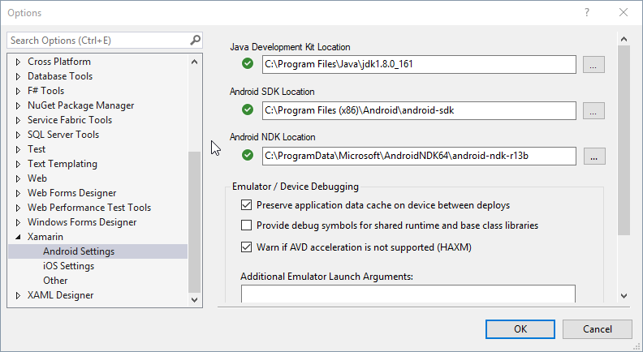Collapse the Xamarin node
The image size is (643, 352).
pyautogui.click(x=18, y=237)
